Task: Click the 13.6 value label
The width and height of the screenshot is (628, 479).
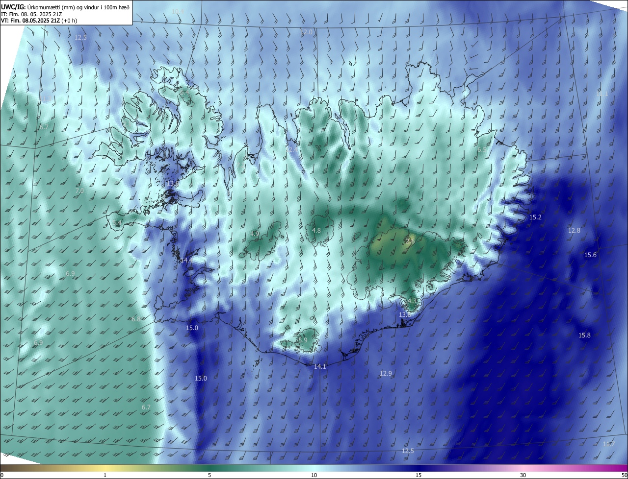Action: (x=173, y=184)
